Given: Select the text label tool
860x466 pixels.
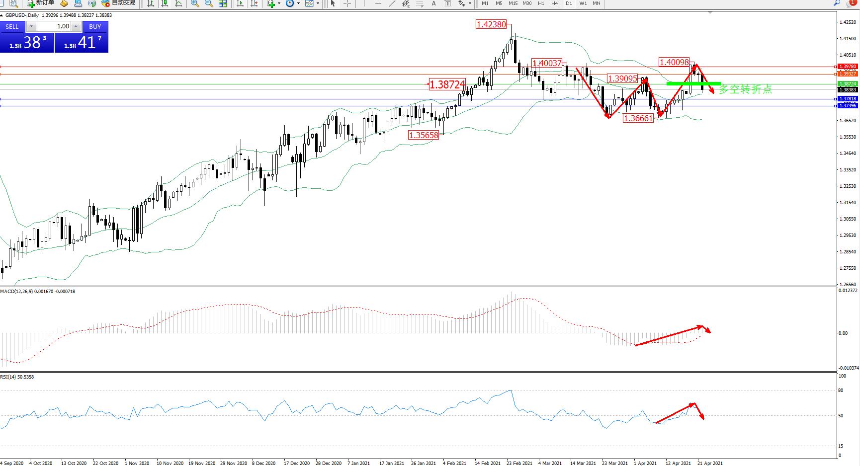Looking at the screenshot, I should 433,3.
